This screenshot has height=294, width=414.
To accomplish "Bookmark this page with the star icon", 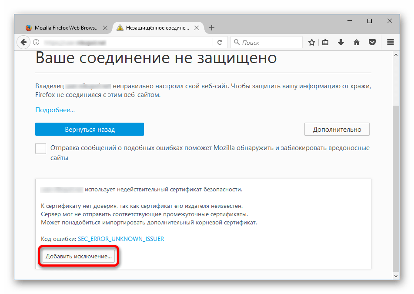I will point(311,42).
